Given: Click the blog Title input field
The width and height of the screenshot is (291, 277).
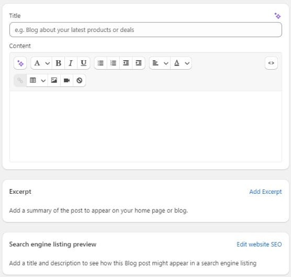Looking at the screenshot, I should 145,30.
